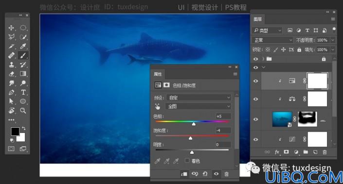Image resolution: width=343 pixels, height=184 pixels.
Task: Select the Healing Brush tool
Action: pyautogui.click(x=11, y=55)
